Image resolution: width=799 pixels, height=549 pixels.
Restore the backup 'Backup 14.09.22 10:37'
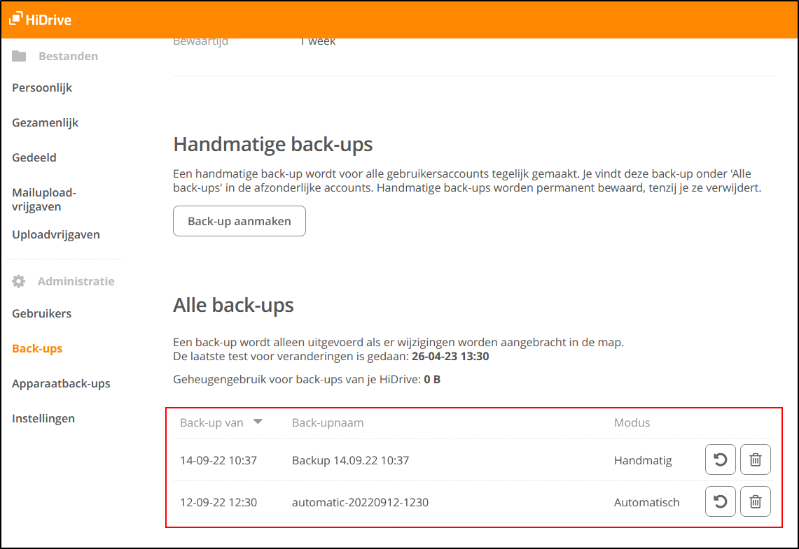click(x=720, y=459)
